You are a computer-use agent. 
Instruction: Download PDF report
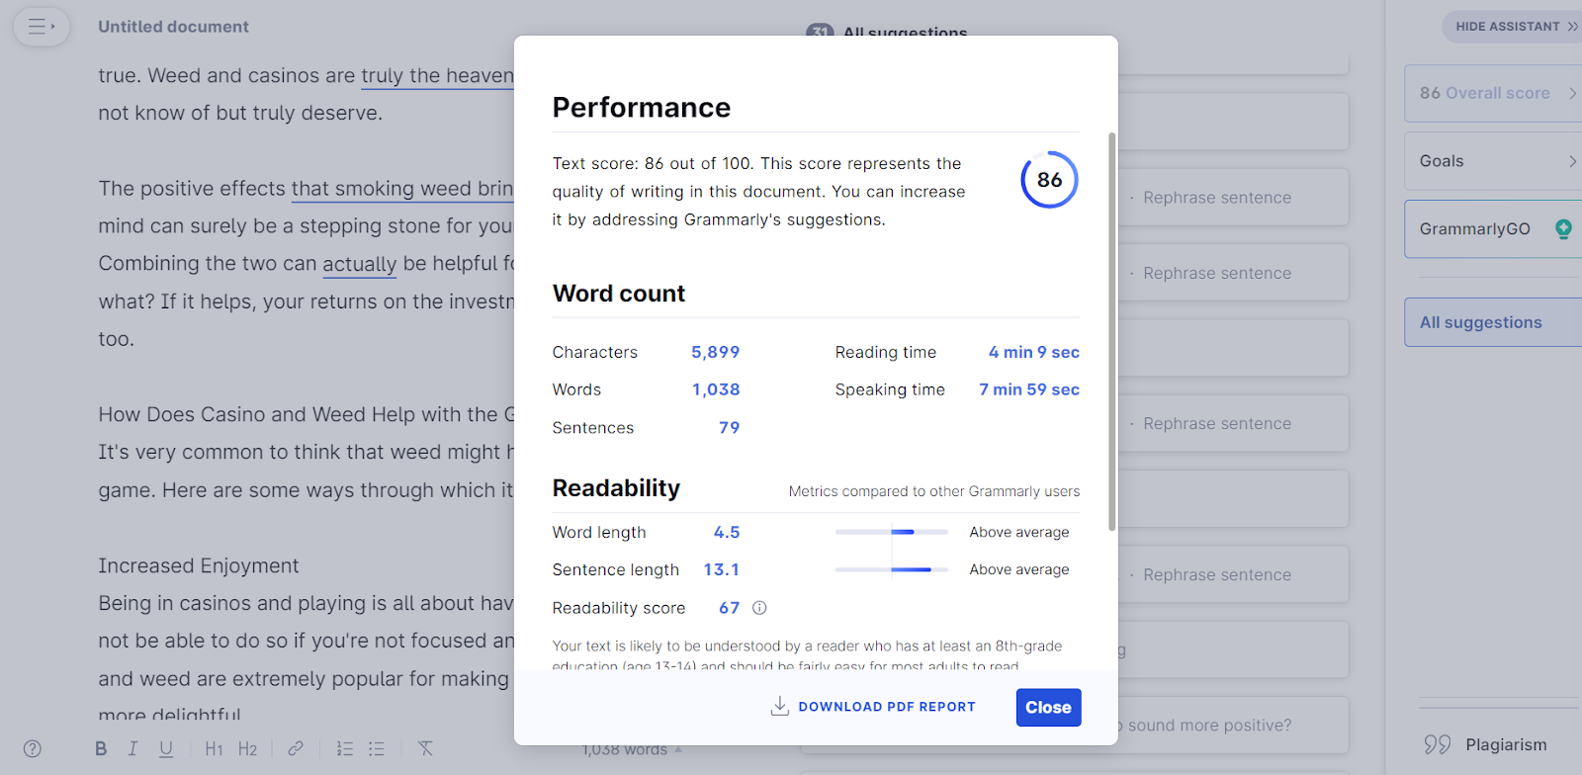click(x=873, y=707)
